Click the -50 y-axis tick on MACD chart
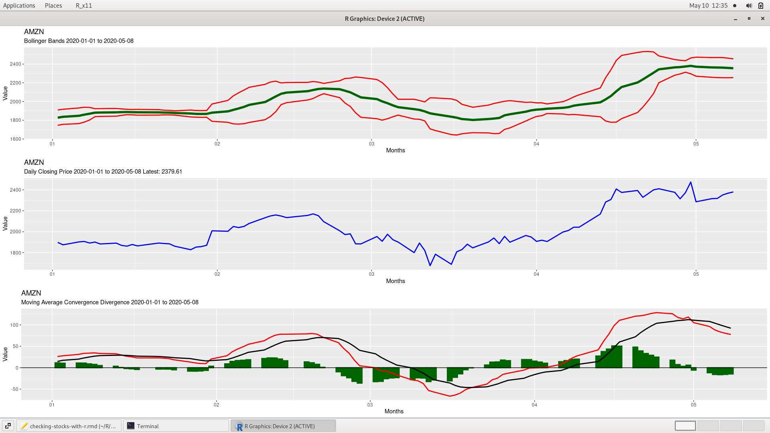 click(15, 389)
